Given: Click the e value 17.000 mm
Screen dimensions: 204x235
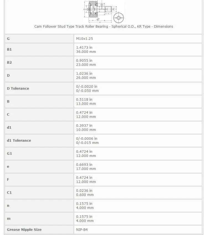Looking at the screenshot, I should click(x=86, y=169).
